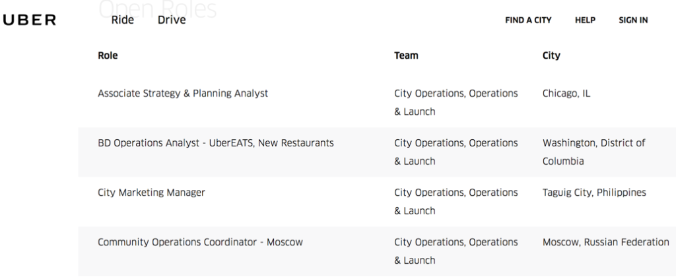This screenshot has width=676, height=277.
Task: Open the Drive menu item
Action: [172, 20]
